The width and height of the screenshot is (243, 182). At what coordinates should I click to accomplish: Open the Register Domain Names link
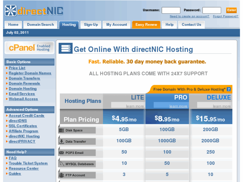[x=30, y=73]
